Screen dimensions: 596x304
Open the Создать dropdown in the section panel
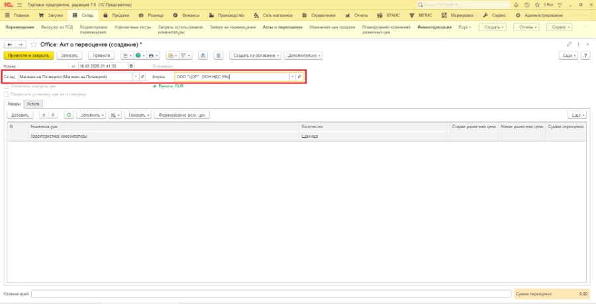click(493, 27)
